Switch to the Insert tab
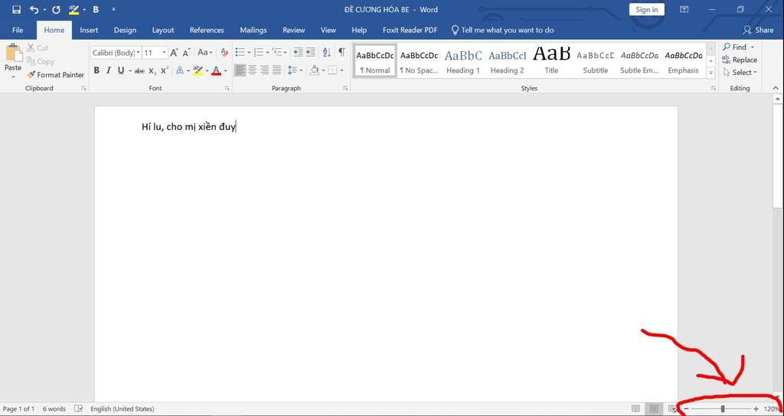This screenshot has width=784, height=416. (89, 30)
